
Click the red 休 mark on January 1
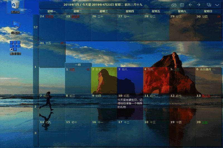[x=88, y=69]
